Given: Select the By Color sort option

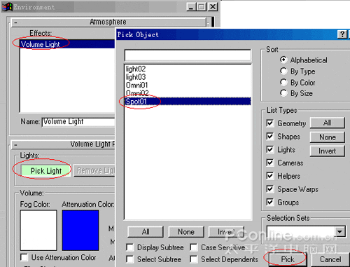Looking at the screenshot, I should click(x=283, y=82).
